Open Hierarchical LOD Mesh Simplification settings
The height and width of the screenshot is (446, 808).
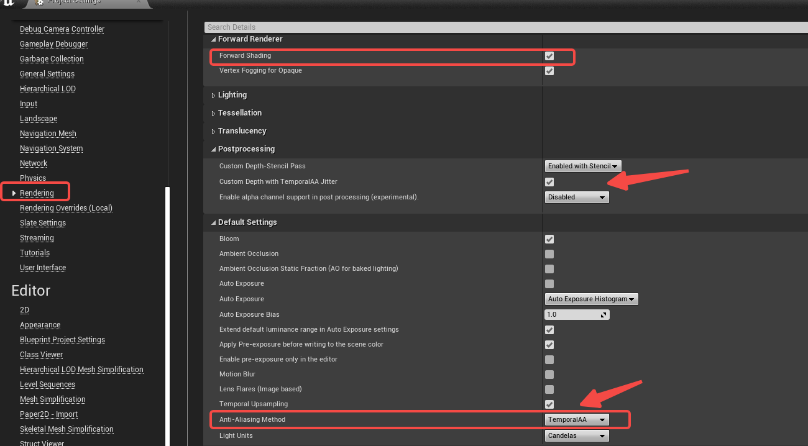click(x=81, y=370)
